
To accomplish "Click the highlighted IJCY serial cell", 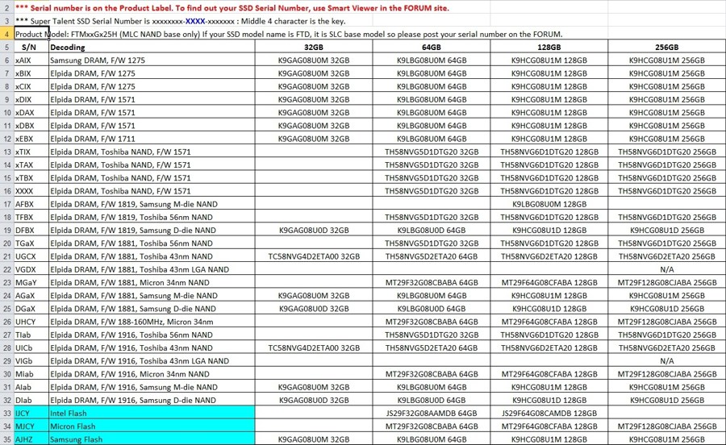I will (x=31, y=413).
